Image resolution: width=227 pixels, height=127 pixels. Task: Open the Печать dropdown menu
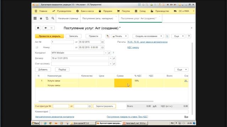point(120,36)
